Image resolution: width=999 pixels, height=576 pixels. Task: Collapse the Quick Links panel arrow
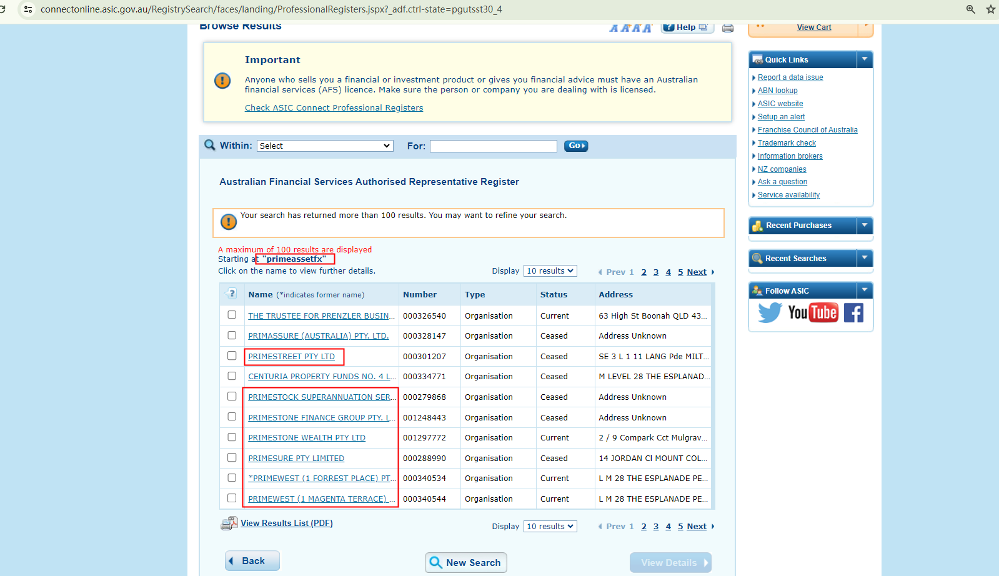coord(865,59)
